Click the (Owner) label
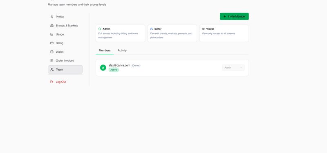Viewport: 327px width, 153px height. pyautogui.click(x=136, y=65)
